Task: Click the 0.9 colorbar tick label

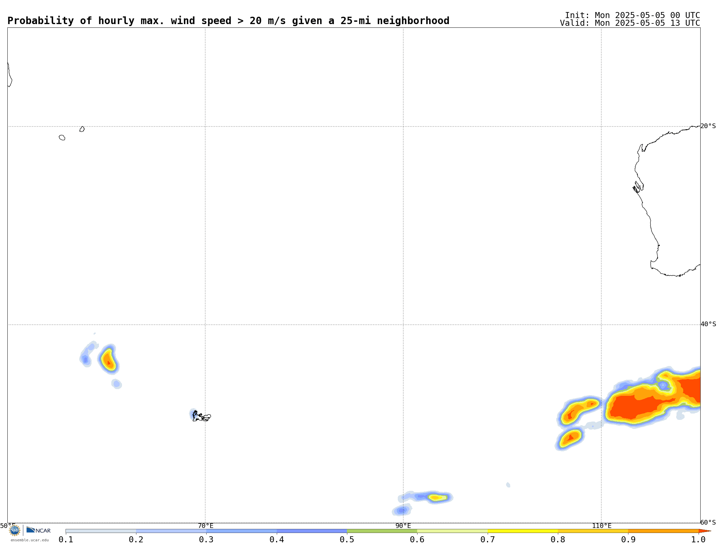Action: click(x=628, y=540)
